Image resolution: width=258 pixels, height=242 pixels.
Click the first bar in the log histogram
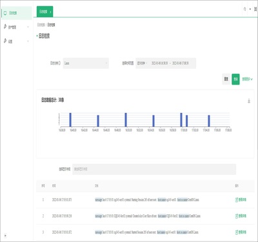pyautogui.click(x=70, y=119)
